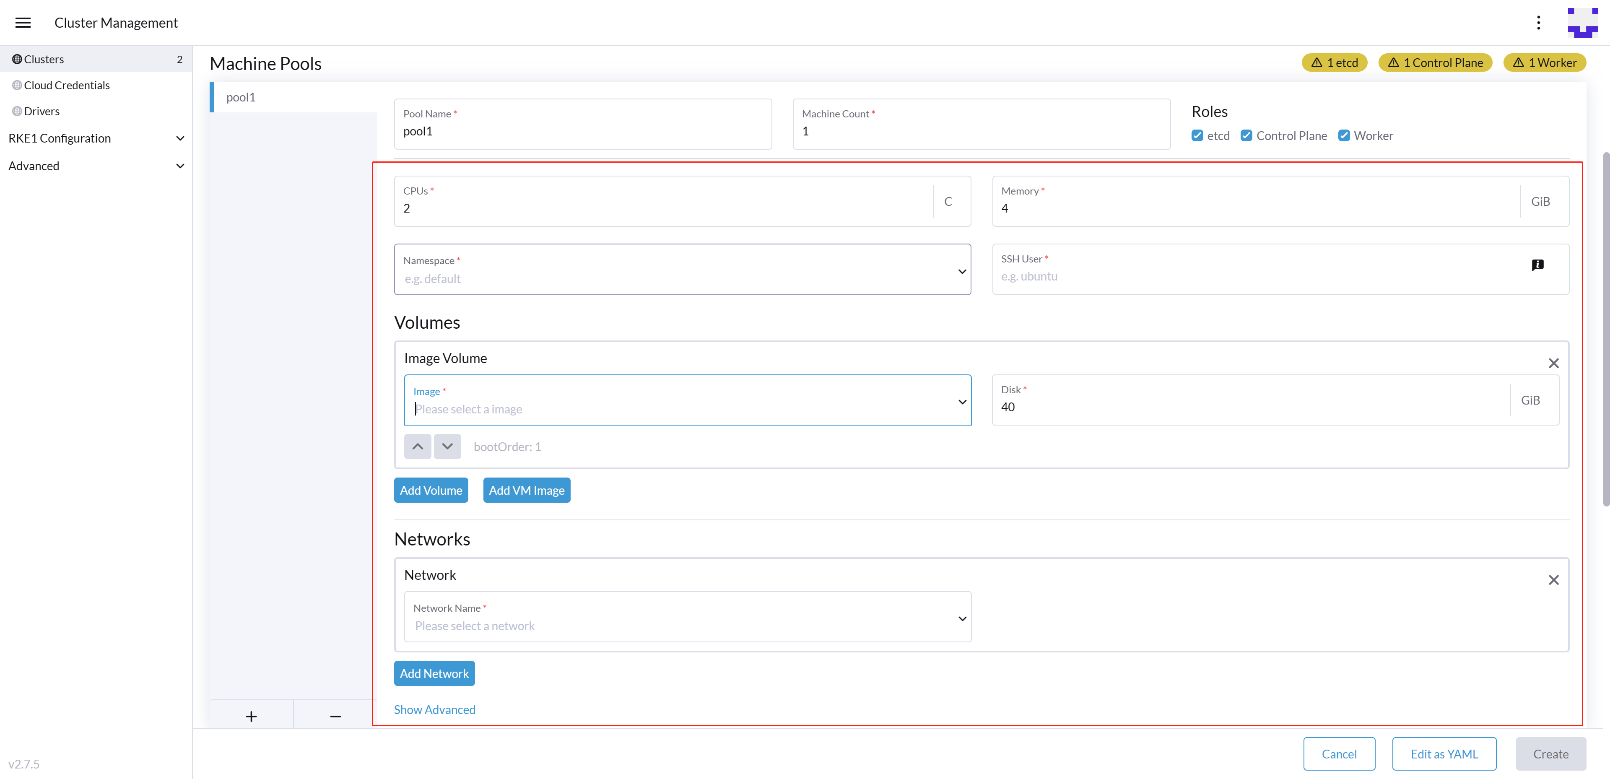Click the Show Advanced link

click(434, 709)
